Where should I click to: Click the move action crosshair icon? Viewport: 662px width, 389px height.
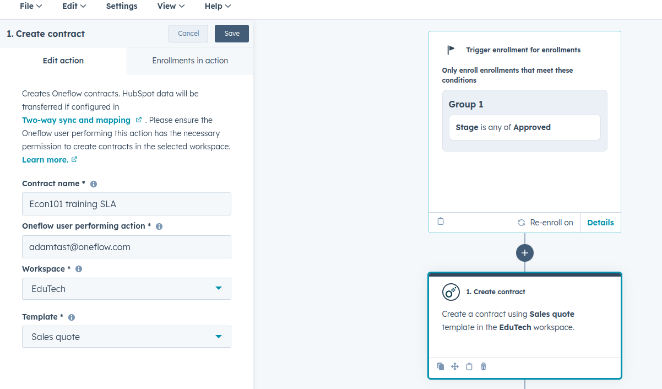[455, 366]
